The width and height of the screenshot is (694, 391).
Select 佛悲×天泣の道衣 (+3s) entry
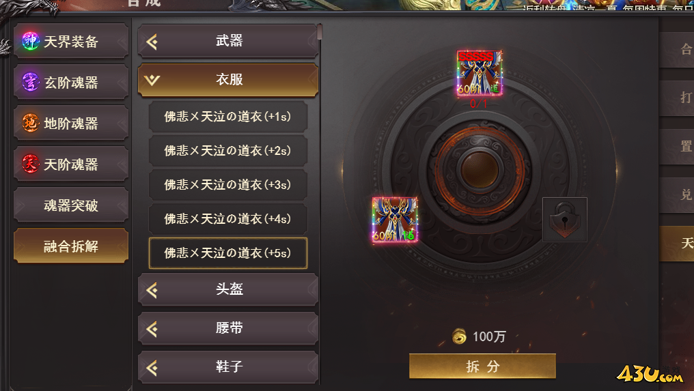pos(228,184)
